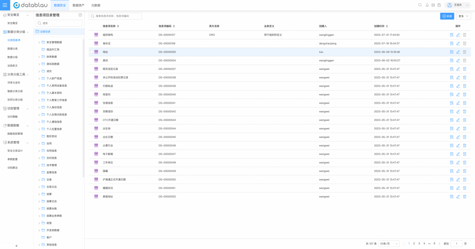Switch to the 数据安全 top tab
Image resolution: width=475 pixels, height=249 pixels.
[x=60, y=5]
